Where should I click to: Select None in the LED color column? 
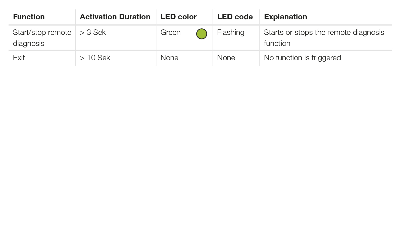(x=169, y=58)
